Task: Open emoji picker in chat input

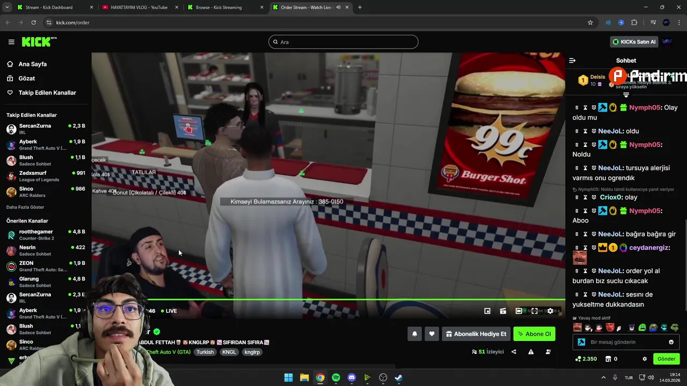Action: [x=671, y=342]
